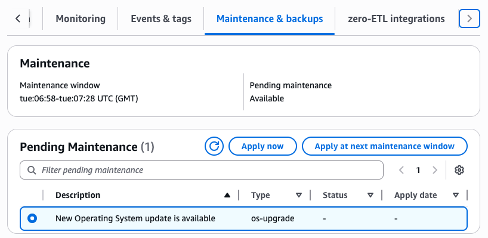Sort by the Type column arrow

pos(299,196)
